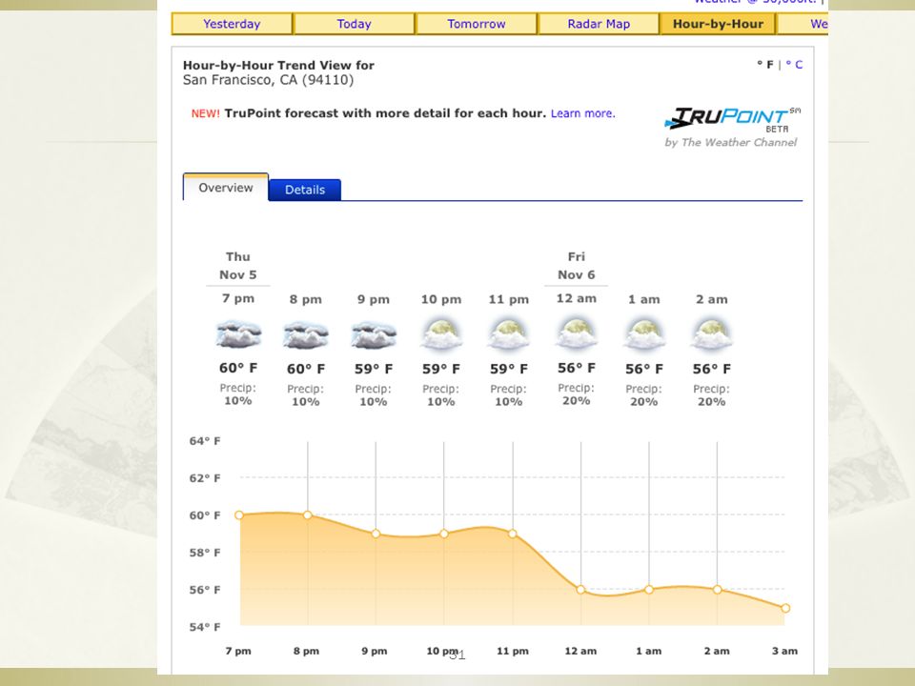
Task: Switch temperature units to °C
Action: point(794,64)
